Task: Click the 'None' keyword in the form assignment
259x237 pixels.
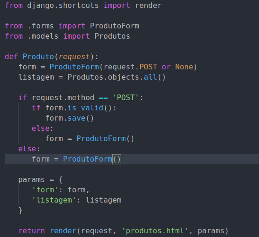Action: pos(184,67)
